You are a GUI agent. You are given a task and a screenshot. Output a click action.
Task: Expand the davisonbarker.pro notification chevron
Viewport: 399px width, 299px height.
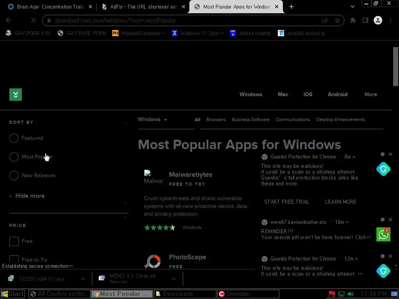click(x=347, y=222)
